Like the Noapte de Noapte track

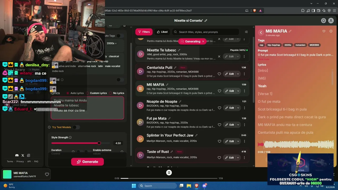pos(219,108)
